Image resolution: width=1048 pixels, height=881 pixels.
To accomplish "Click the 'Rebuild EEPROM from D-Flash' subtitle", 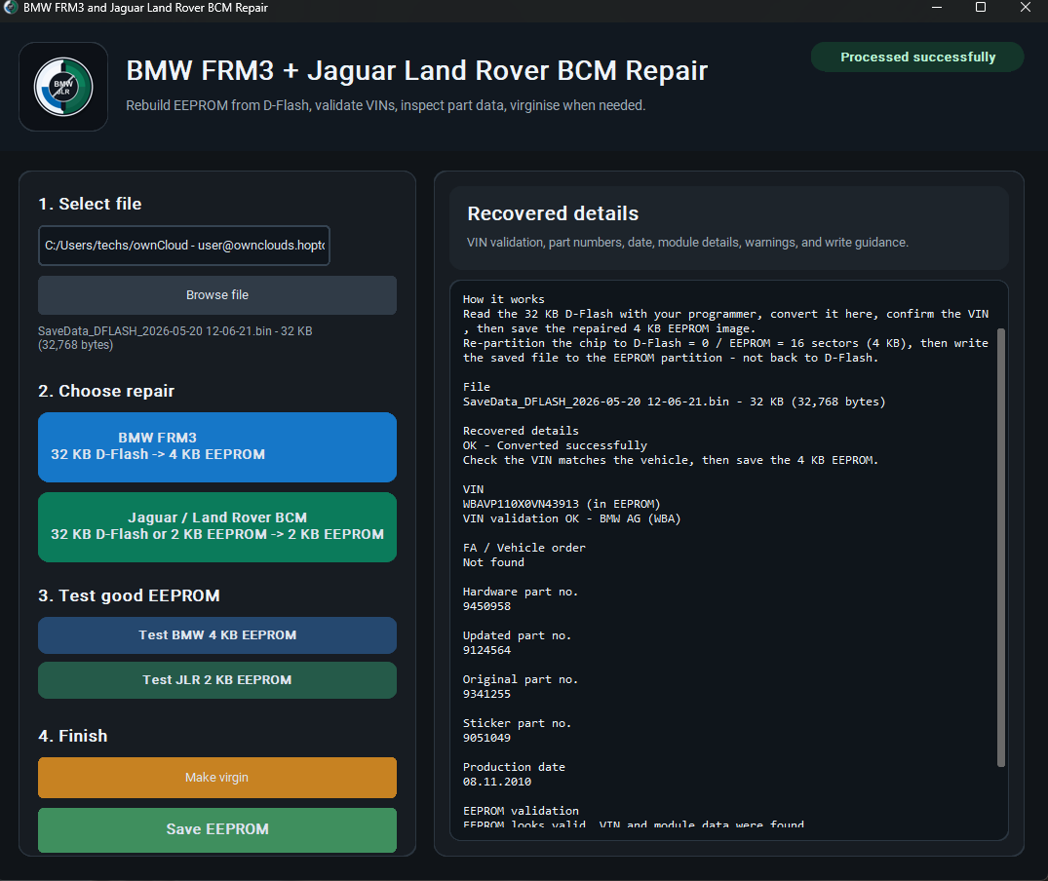I will [x=386, y=105].
